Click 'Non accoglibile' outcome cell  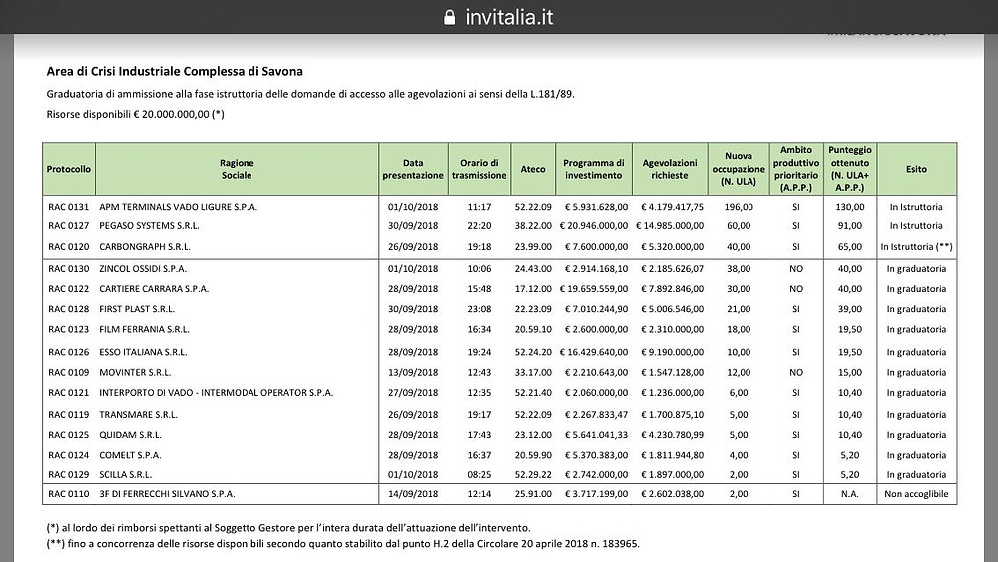point(916,494)
